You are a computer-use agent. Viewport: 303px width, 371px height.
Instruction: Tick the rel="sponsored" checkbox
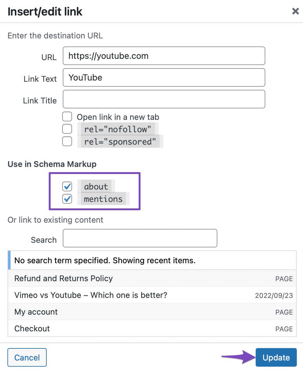coord(67,141)
